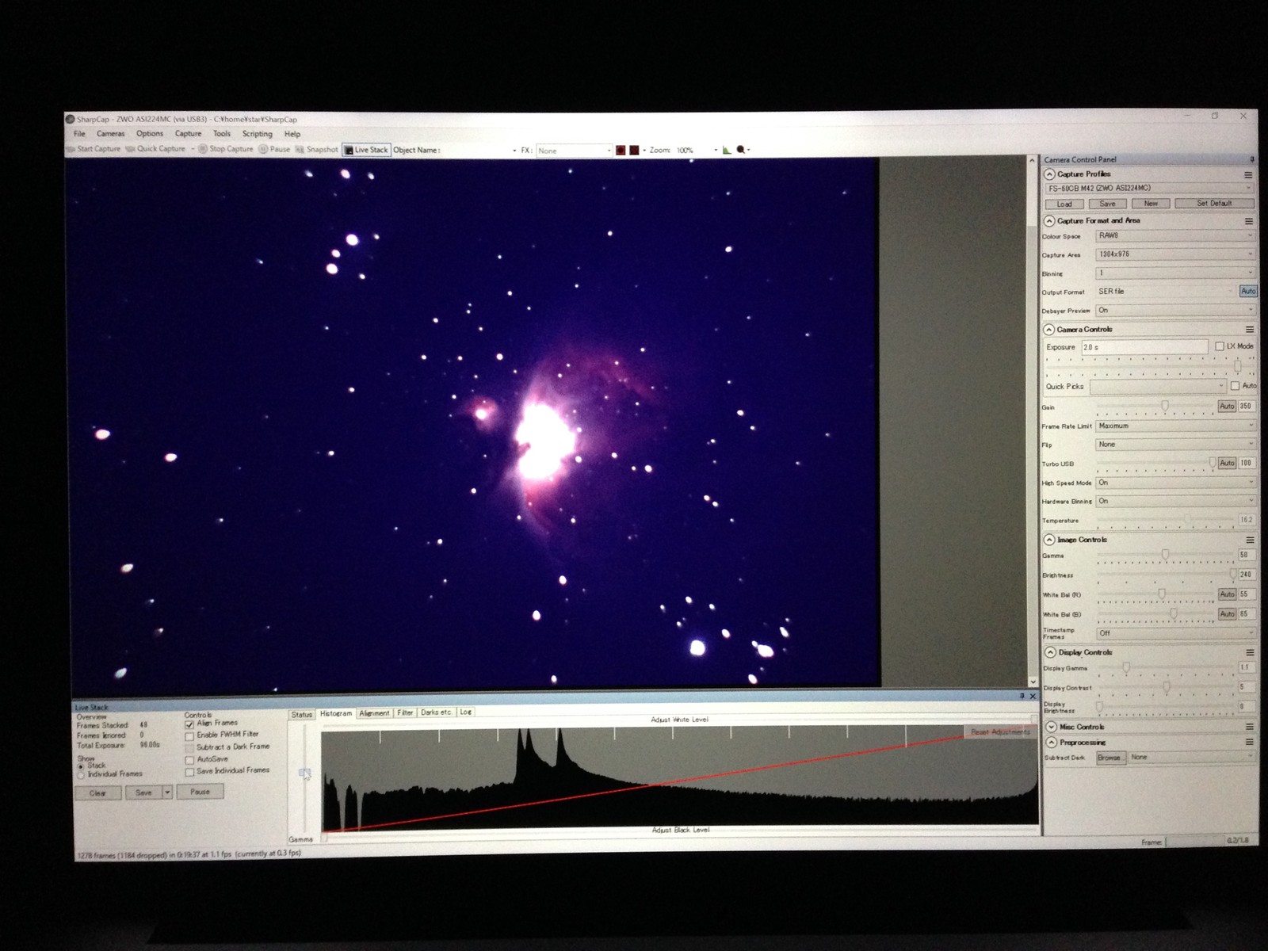The image size is (1268, 951).
Task: Enable the LX Mode checkbox
Action: (x=1220, y=346)
